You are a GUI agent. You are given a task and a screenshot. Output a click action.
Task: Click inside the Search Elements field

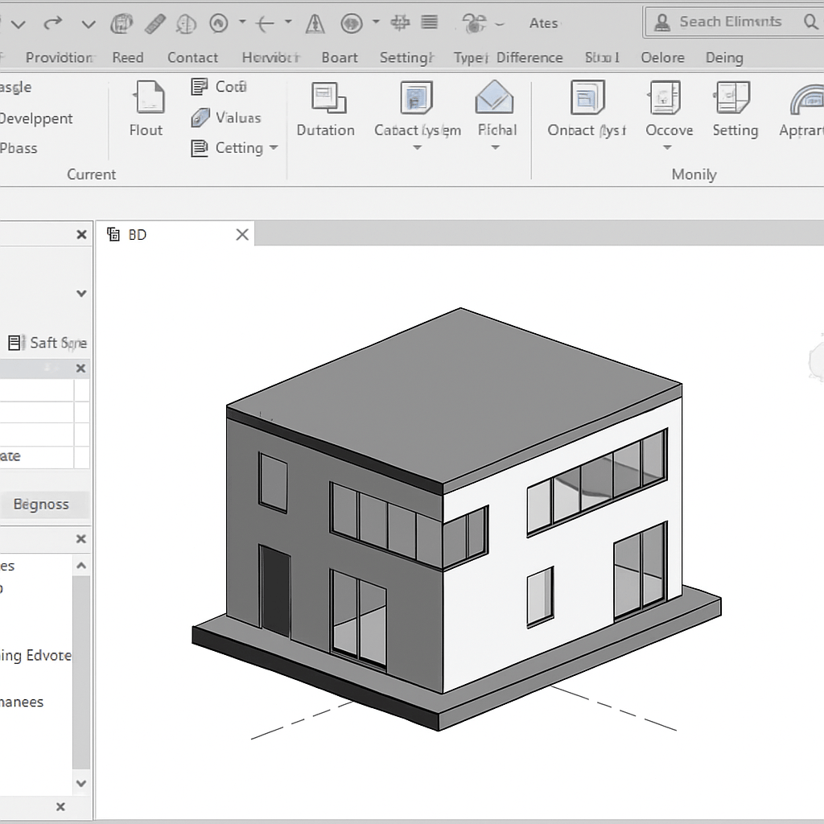[732, 22]
